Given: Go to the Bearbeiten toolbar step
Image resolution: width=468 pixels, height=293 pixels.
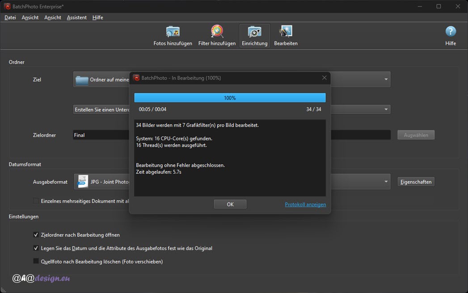Looking at the screenshot, I should (x=286, y=36).
